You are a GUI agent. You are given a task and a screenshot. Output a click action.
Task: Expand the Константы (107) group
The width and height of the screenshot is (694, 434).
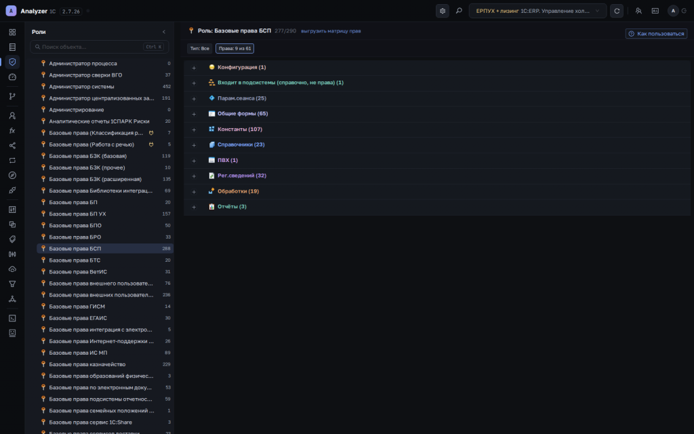pos(194,130)
